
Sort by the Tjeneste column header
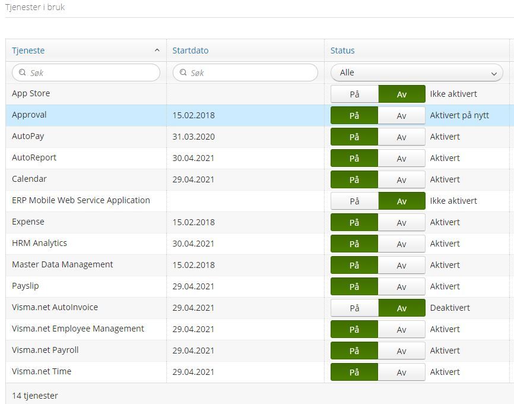click(x=28, y=50)
